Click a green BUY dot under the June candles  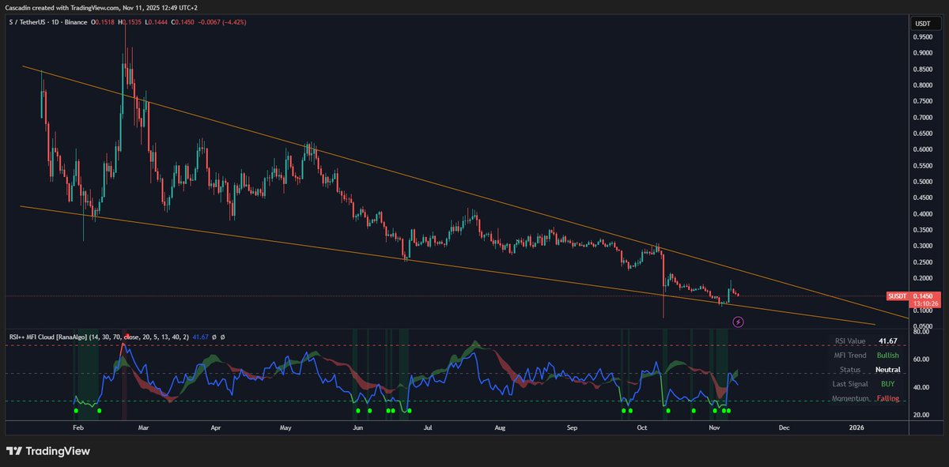coord(357,412)
